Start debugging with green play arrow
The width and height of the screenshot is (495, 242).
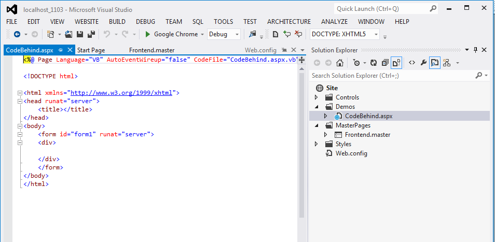pyautogui.click(x=147, y=34)
